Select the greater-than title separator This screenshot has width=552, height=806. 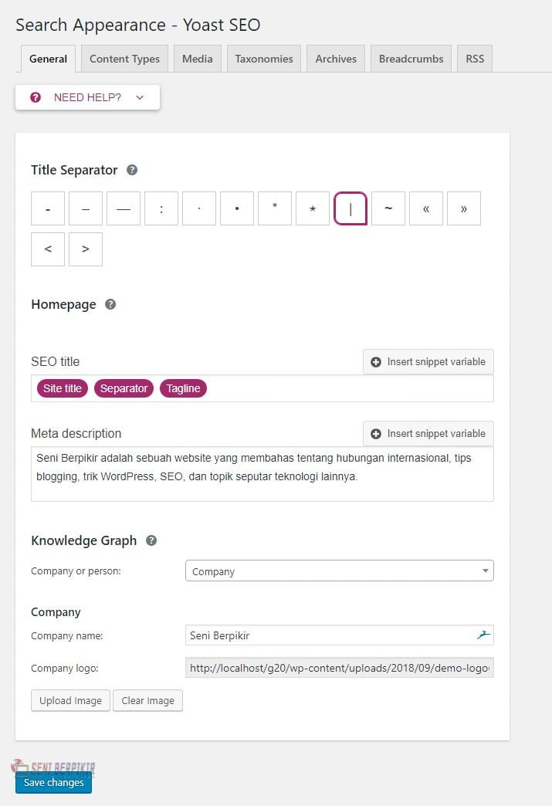[86, 249]
